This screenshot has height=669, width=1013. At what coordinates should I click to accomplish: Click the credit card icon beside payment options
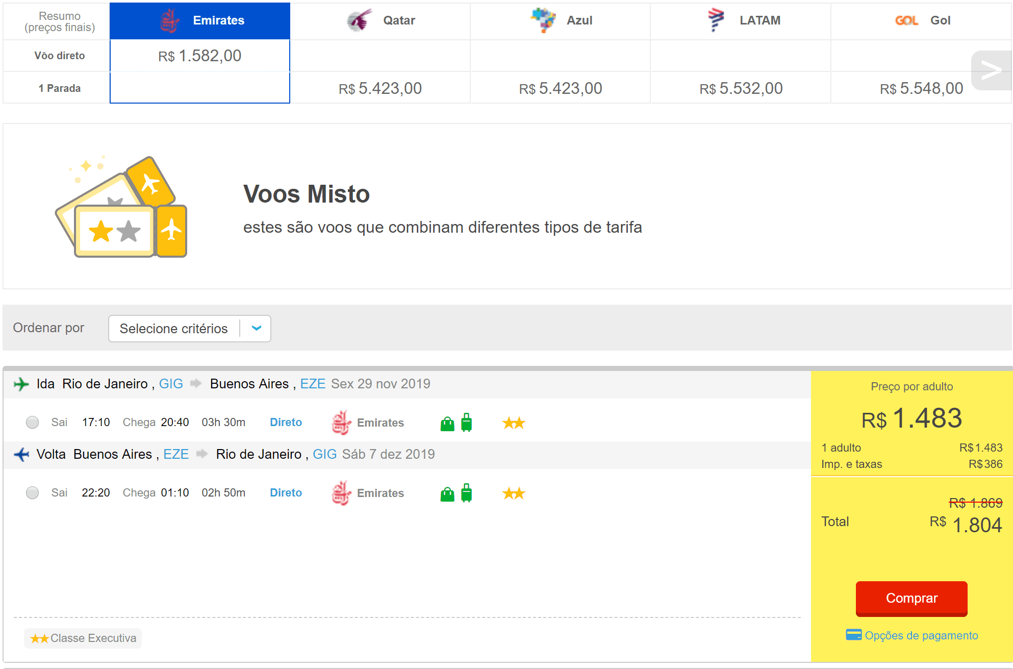(x=853, y=635)
